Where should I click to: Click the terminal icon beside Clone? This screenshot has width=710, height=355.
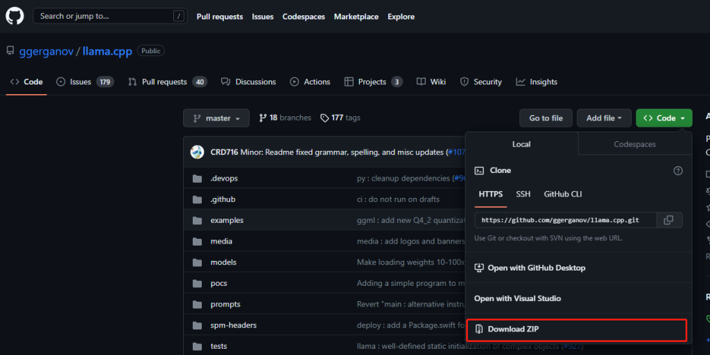coord(479,171)
